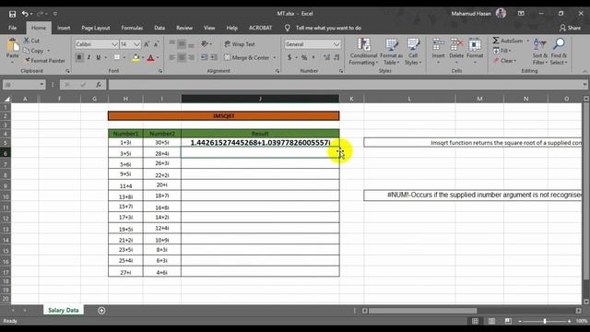The height and width of the screenshot is (332, 590).
Task: Click the Fill button in Editing
Action: click(501, 51)
